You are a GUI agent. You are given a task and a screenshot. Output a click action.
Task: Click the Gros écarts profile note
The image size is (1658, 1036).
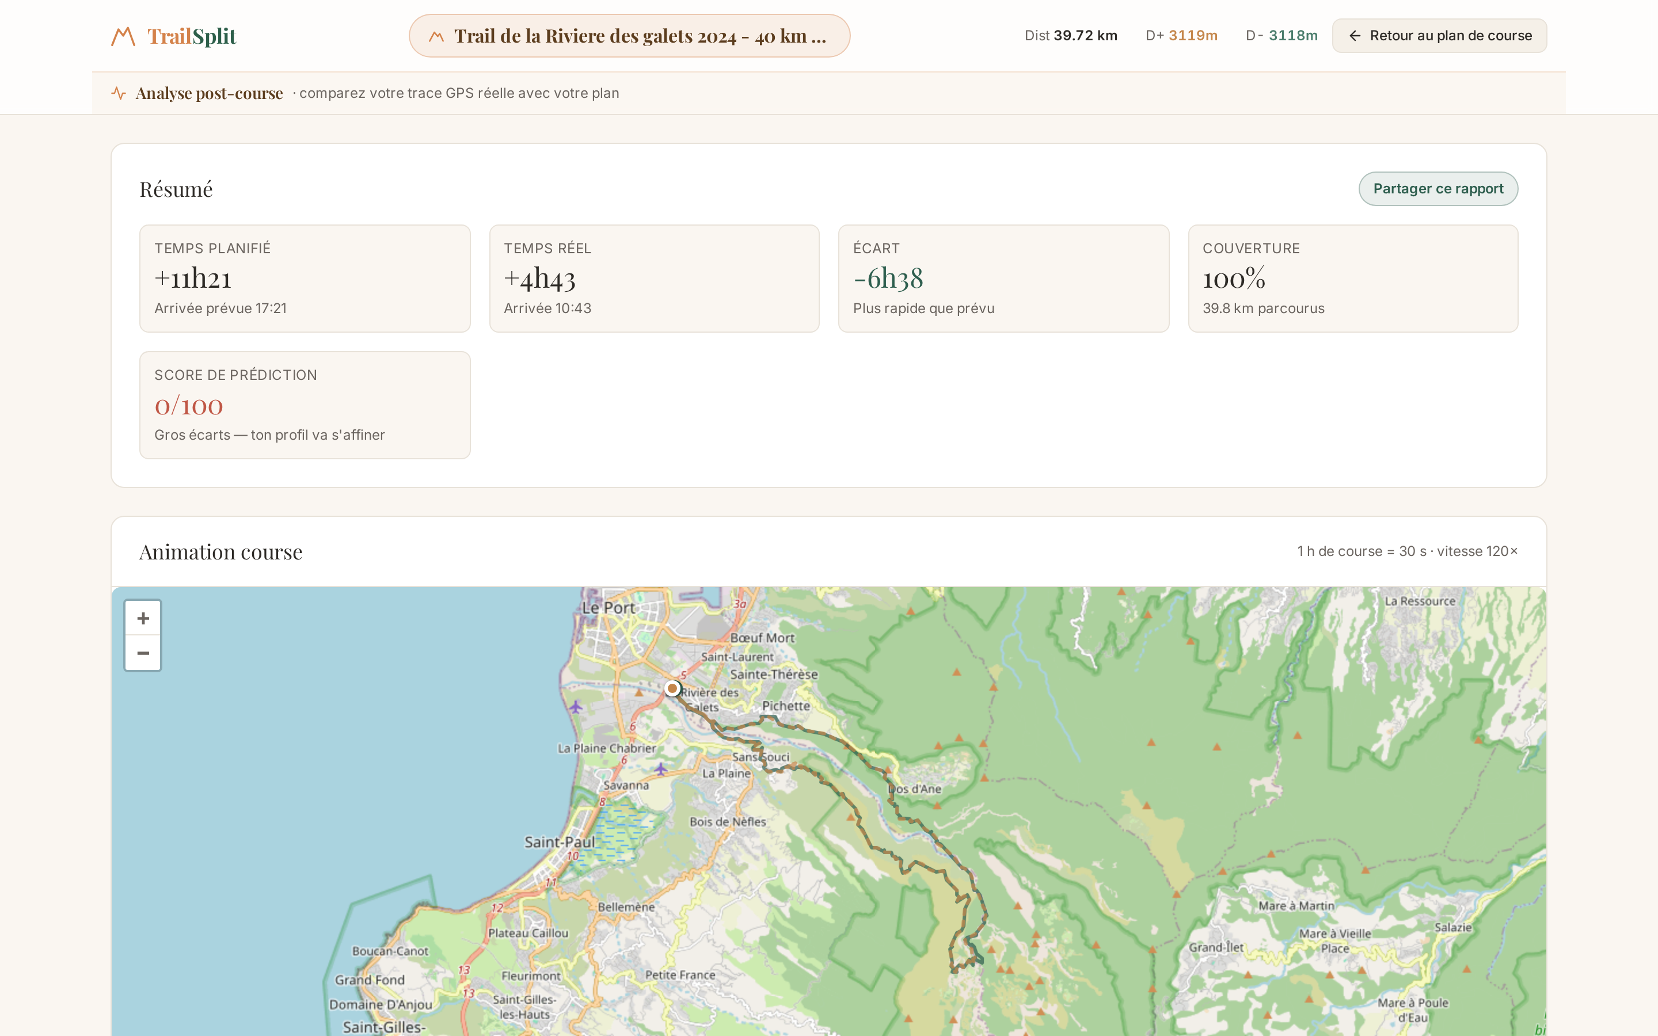tap(269, 435)
